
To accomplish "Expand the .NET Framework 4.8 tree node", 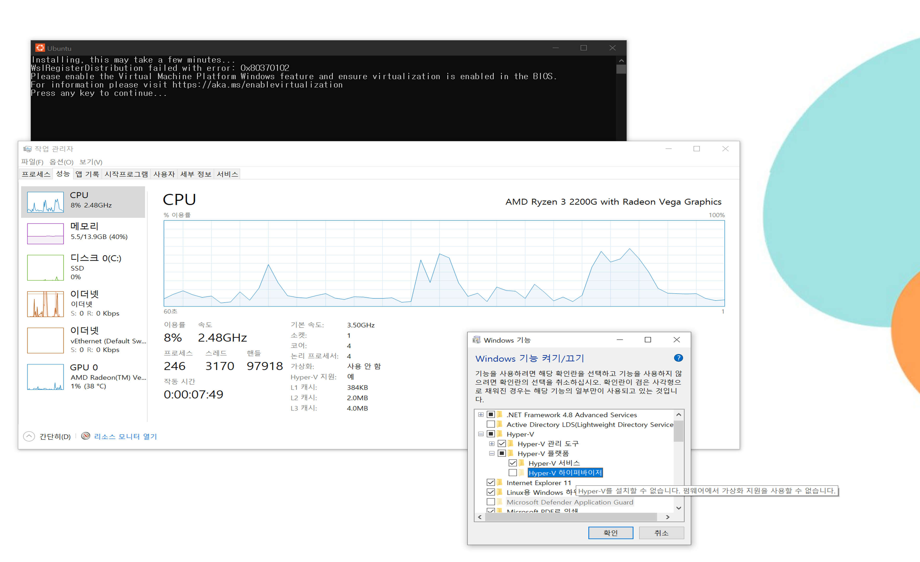I will [481, 415].
